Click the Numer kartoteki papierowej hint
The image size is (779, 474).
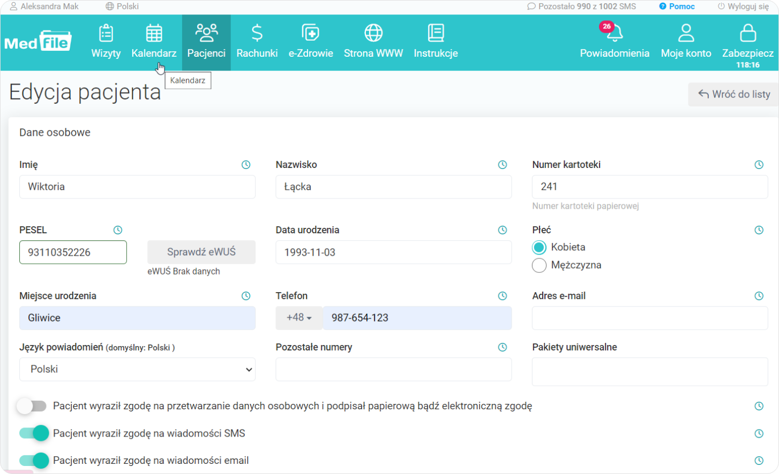(586, 206)
